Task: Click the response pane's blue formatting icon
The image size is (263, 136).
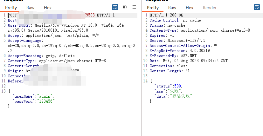Action: click(257, 7)
